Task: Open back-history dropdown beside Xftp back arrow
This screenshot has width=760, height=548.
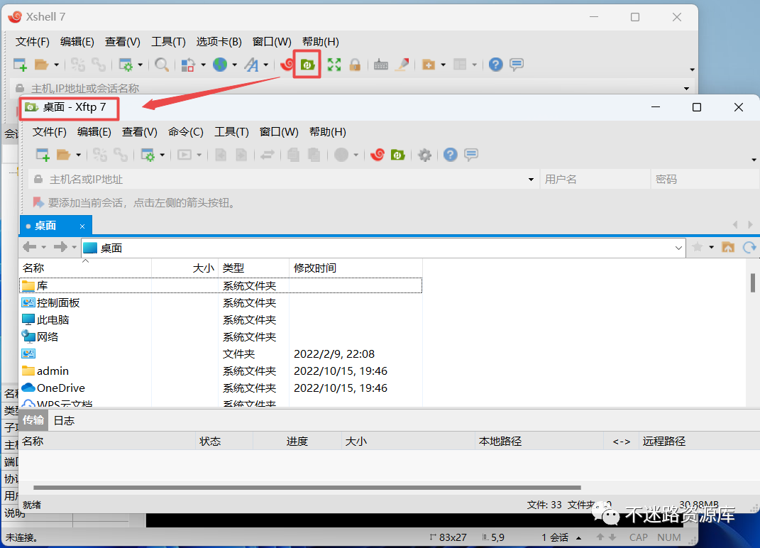Action: pyautogui.click(x=43, y=247)
